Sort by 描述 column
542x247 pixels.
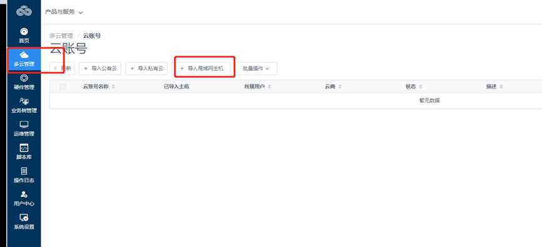click(494, 87)
